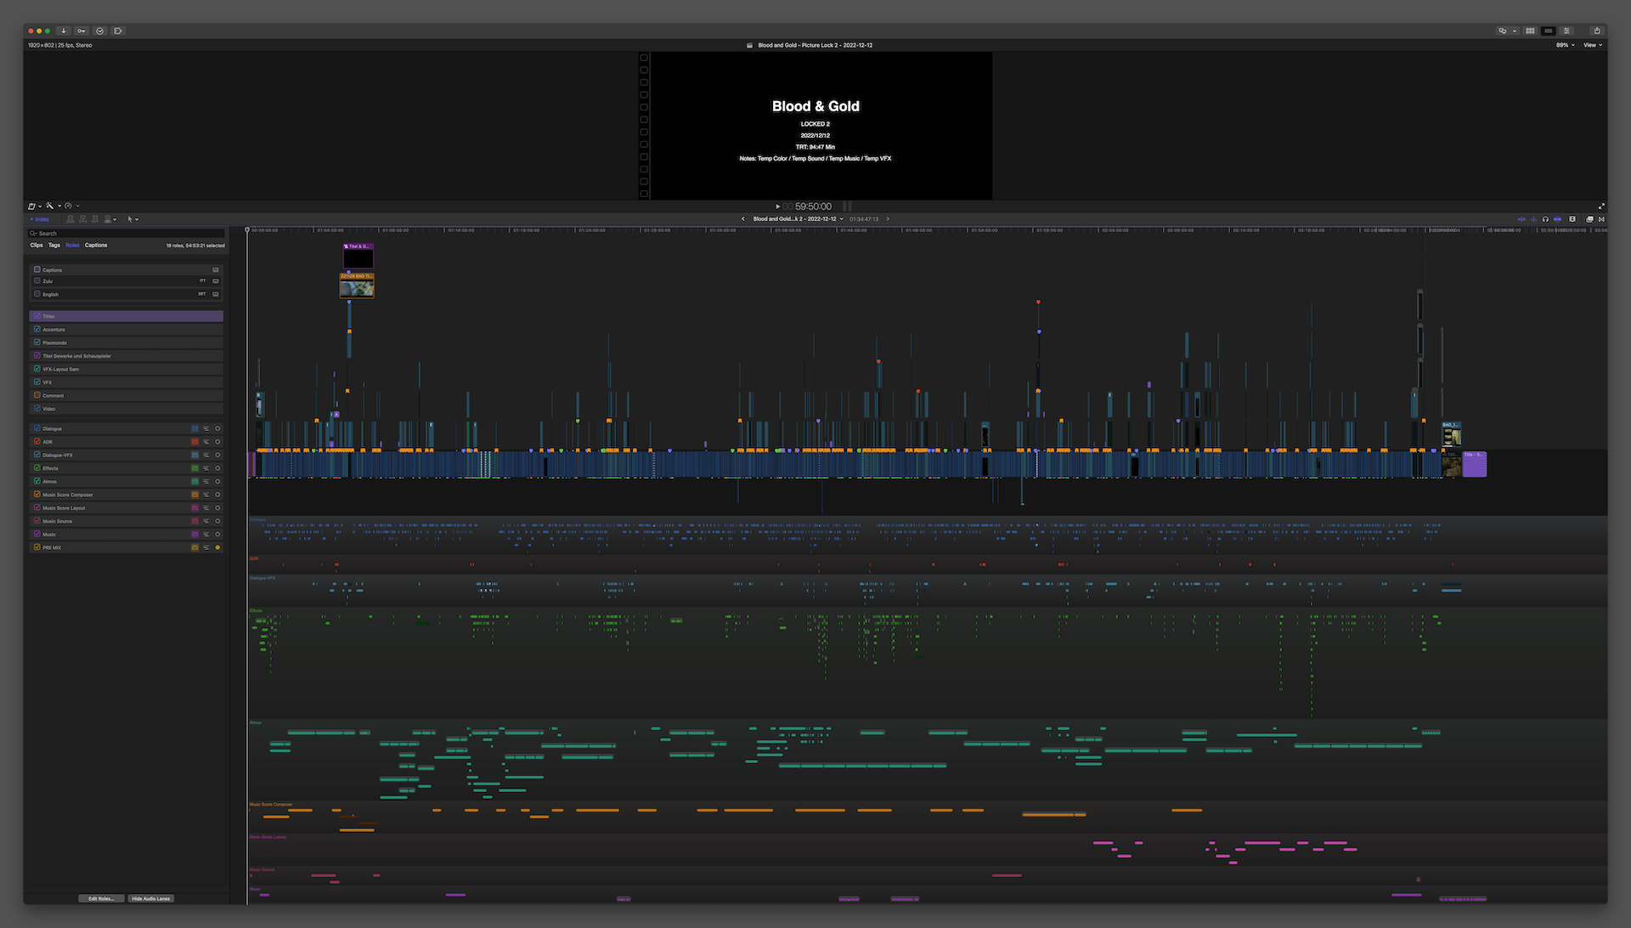
Task: Show the browser grid icon
Action: [1530, 31]
